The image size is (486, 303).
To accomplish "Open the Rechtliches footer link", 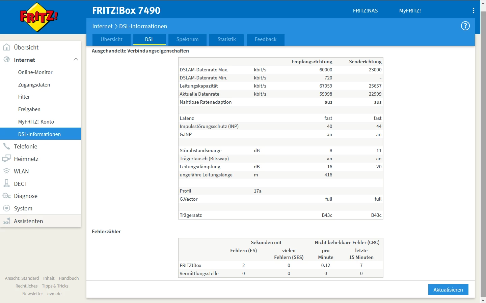I will coord(26,286).
